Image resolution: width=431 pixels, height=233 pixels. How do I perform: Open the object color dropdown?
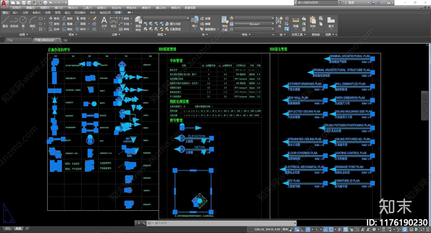point(254,19)
